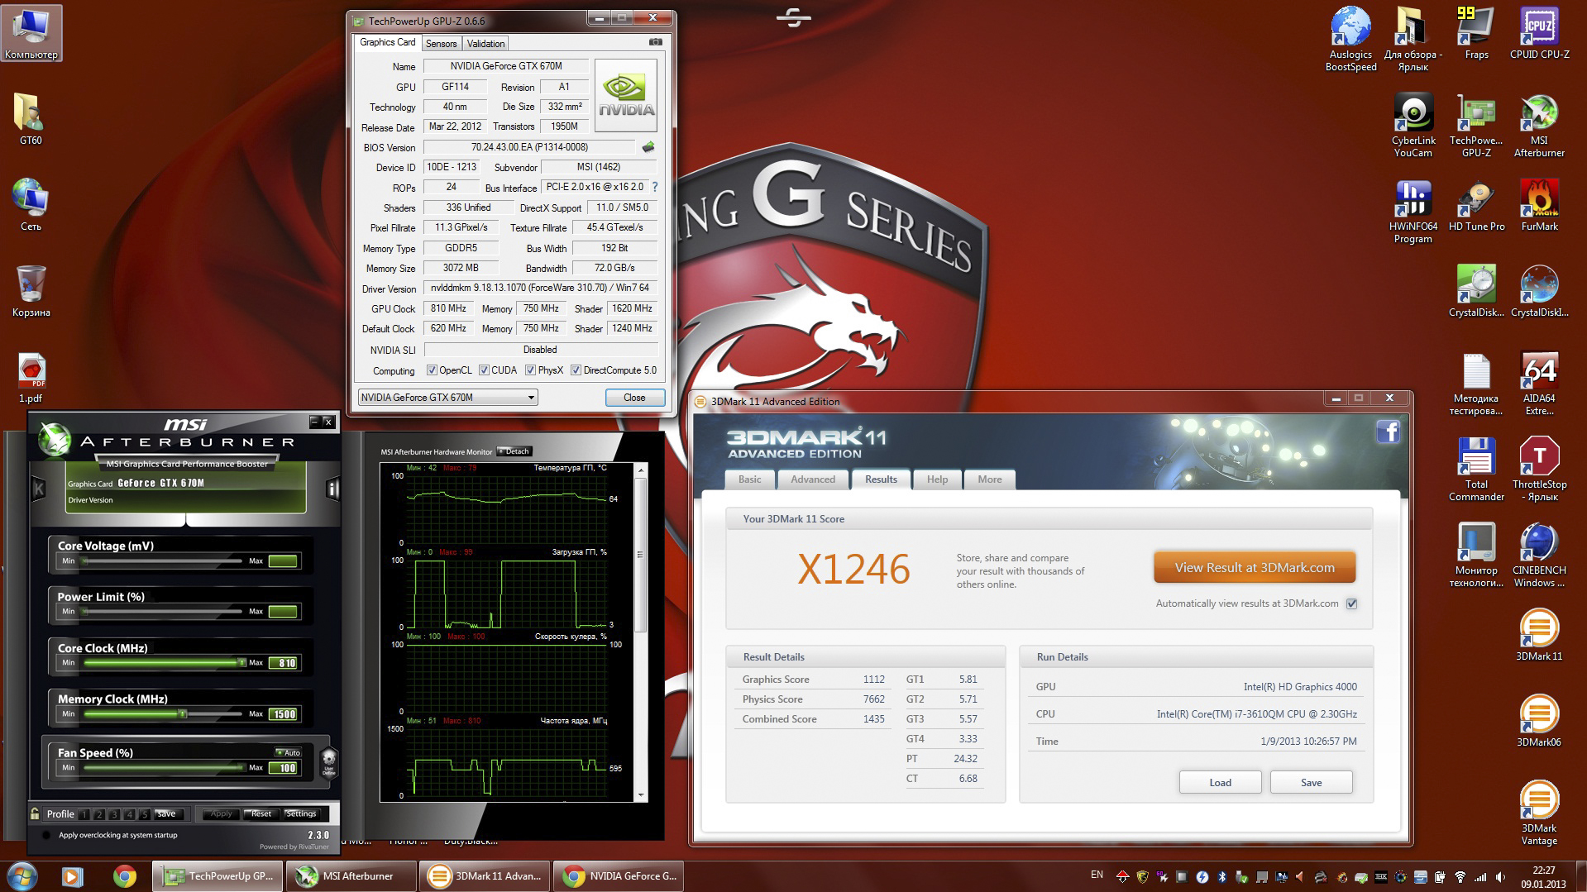Click the Afterburner profile lock icon
Image resolution: width=1587 pixels, height=892 pixels.
35,813
